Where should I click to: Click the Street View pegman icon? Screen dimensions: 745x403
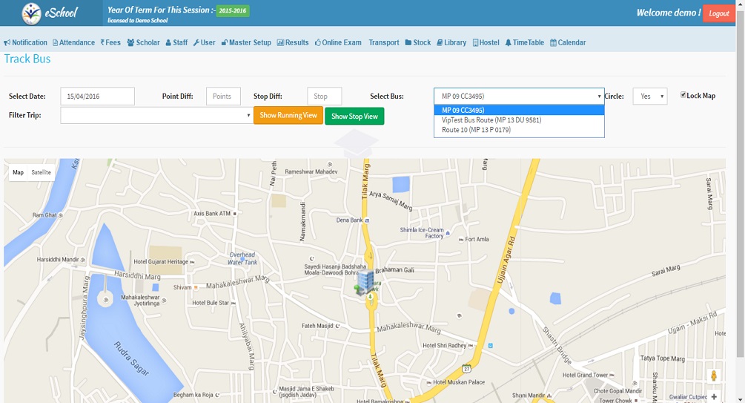point(714,376)
